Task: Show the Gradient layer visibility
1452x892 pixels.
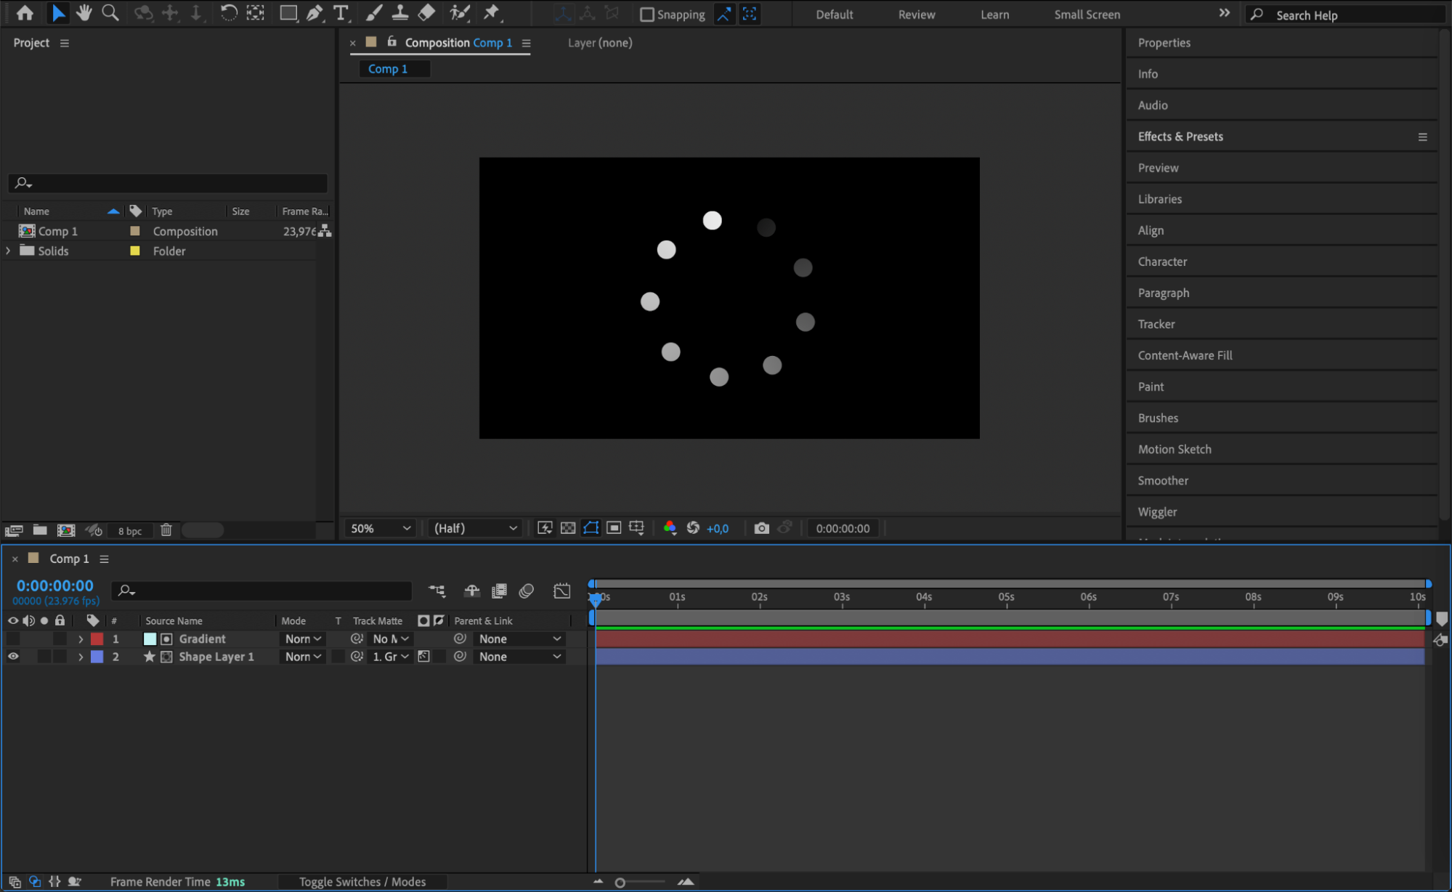Action: pyautogui.click(x=13, y=638)
